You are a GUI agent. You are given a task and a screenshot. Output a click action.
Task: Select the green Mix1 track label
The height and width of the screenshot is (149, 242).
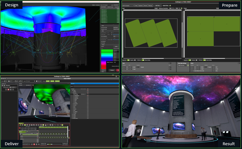(x=22, y=132)
